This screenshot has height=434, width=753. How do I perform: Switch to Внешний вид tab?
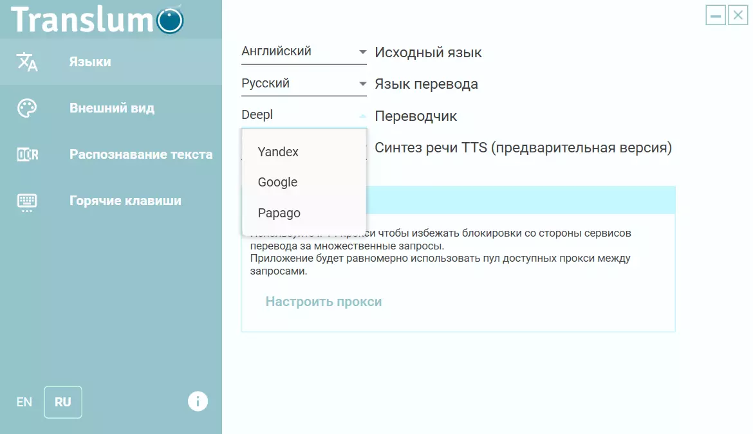tap(111, 108)
